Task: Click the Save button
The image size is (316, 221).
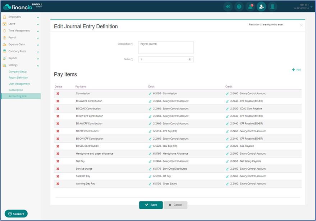Action: [x=151, y=205]
